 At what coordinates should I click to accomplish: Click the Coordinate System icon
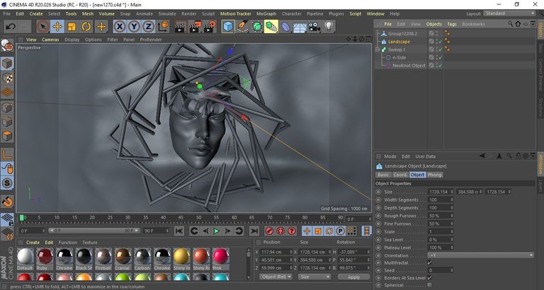(163, 27)
